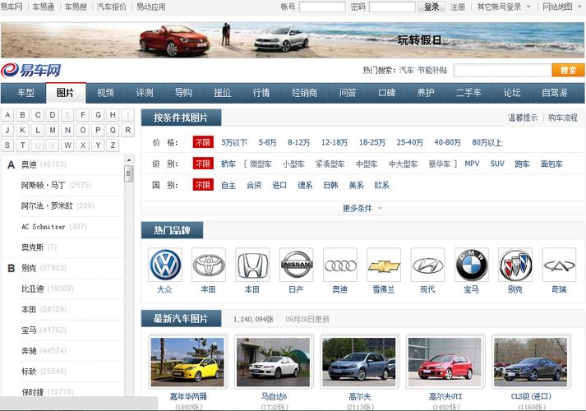Click the 注册 link
The image size is (586, 411).
(458, 7)
